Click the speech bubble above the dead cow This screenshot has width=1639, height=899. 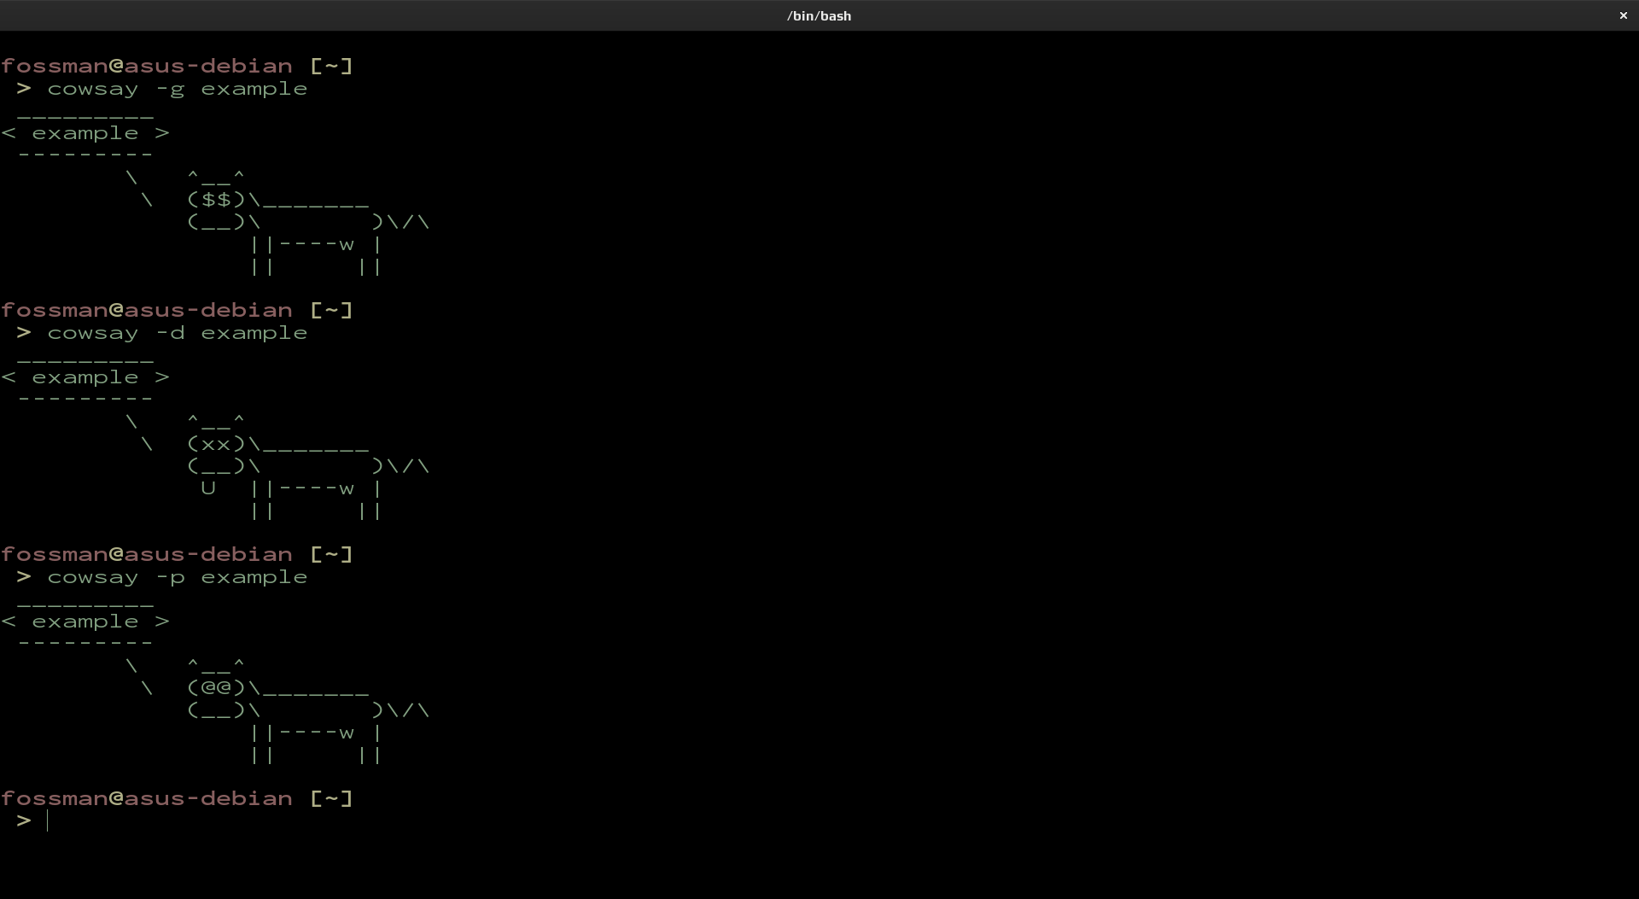(85, 377)
